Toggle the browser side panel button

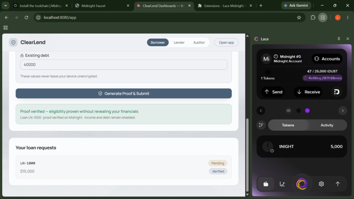323,18
